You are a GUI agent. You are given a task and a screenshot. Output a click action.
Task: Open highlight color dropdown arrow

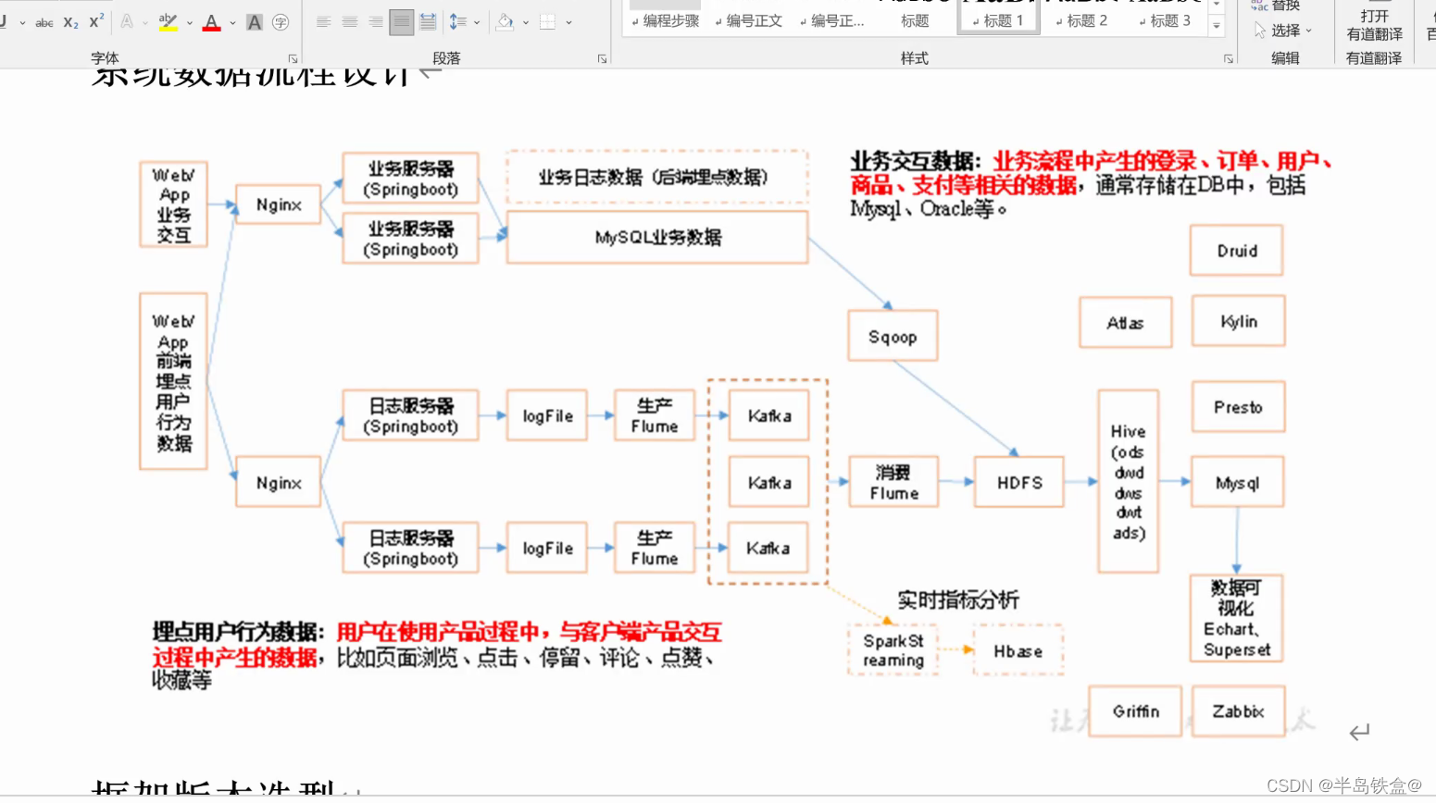[x=190, y=22]
